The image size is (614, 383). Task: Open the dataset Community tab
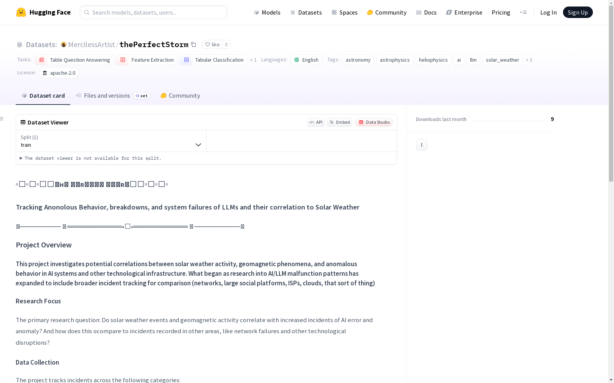point(180,96)
